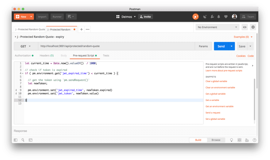Open the Send button dropdown arrow
This screenshot has width=270, height=160.
pos(232,46)
